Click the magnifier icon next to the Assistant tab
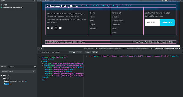183x97 pixels. [x=35, y=67]
